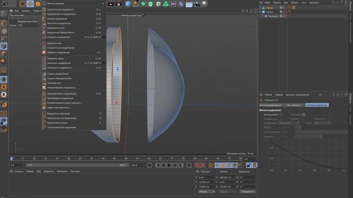Viewport: 353px width, 198px height.
Task: Toggle the Поверхность checkbox
Action: pyautogui.click(x=281, y=119)
